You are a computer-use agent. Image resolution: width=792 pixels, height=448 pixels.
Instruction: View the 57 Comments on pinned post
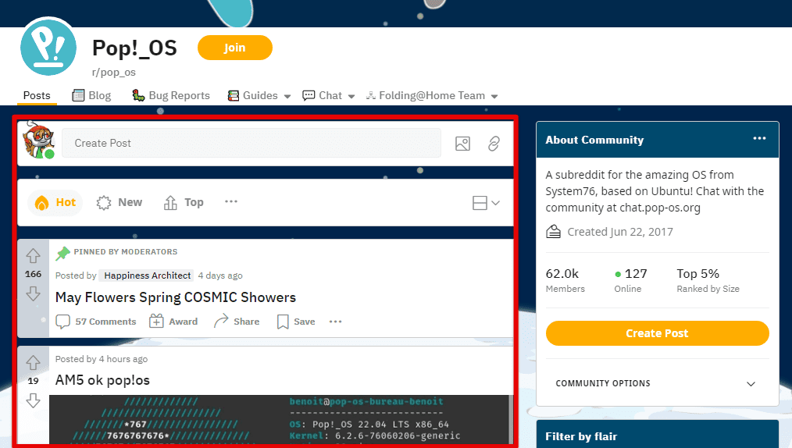[96, 322]
